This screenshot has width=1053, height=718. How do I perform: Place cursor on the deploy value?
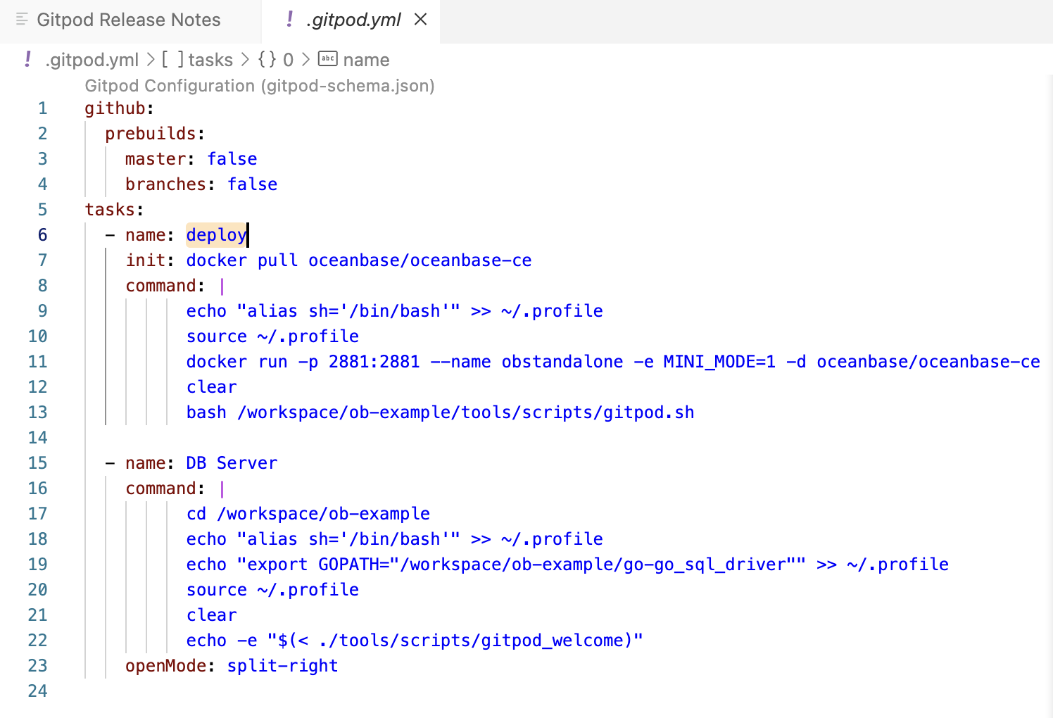coord(216,235)
